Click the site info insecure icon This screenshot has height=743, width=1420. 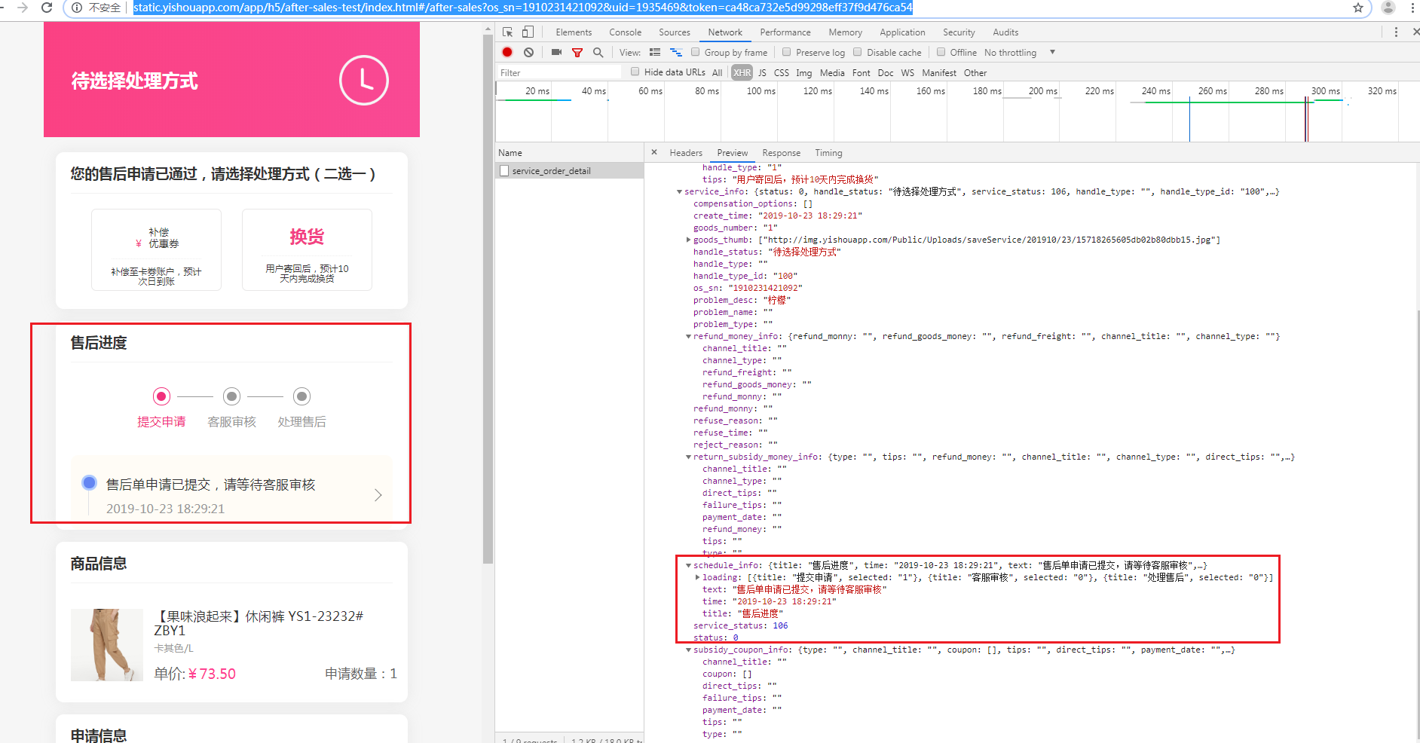point(76,8)
